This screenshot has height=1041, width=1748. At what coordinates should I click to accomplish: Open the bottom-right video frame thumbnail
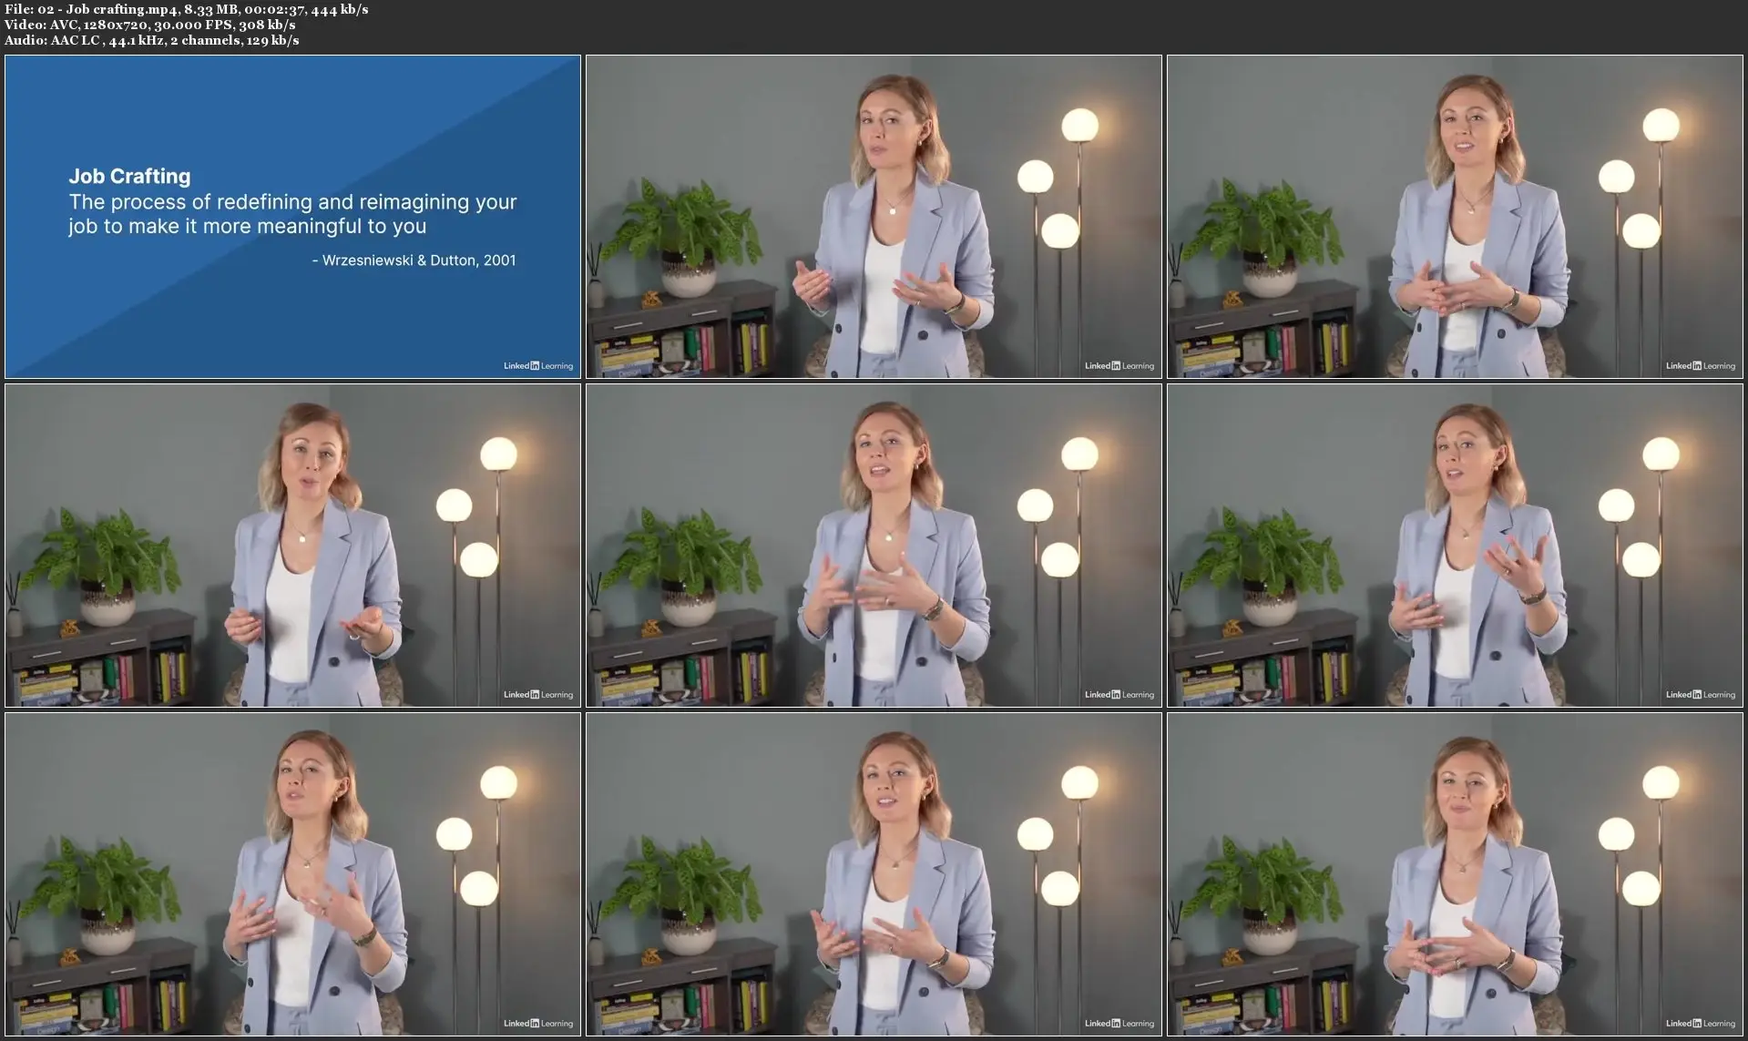coord(1455,874)
